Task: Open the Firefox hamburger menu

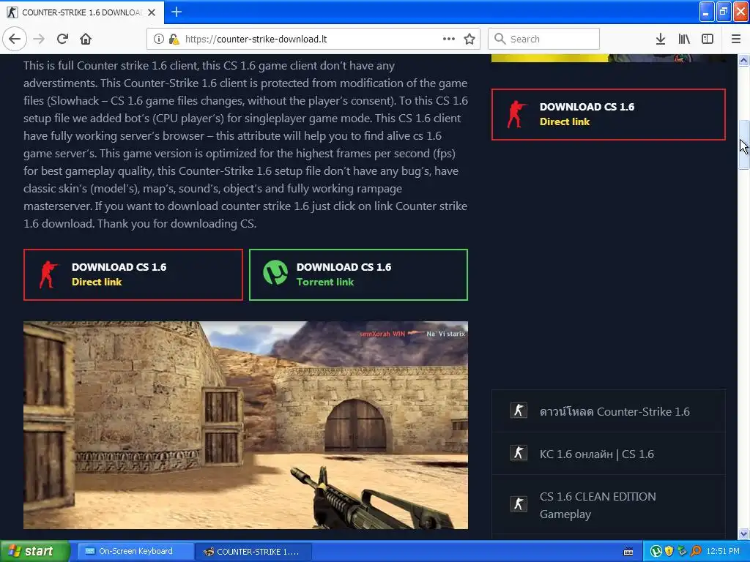Action: 736,39
